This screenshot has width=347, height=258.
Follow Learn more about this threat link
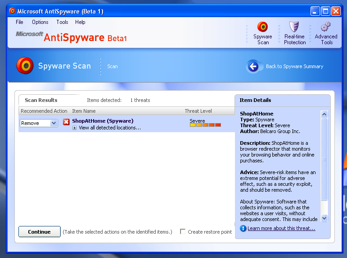click(x=281, y=228)
